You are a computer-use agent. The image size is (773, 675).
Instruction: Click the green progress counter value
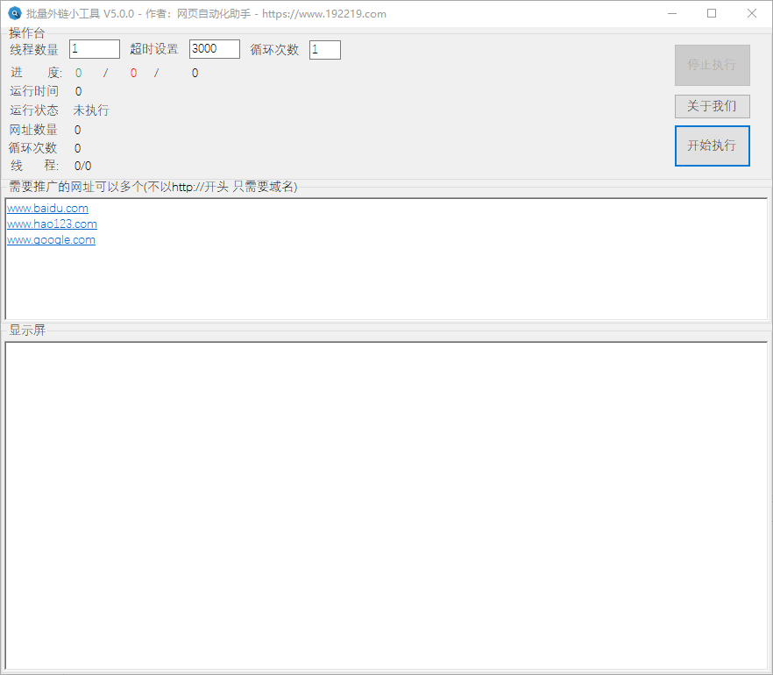79,73
